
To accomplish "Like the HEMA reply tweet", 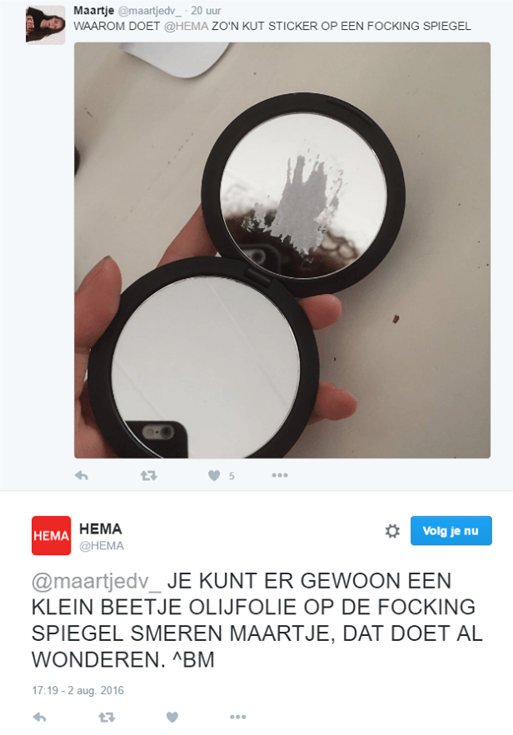I will 172,717.
